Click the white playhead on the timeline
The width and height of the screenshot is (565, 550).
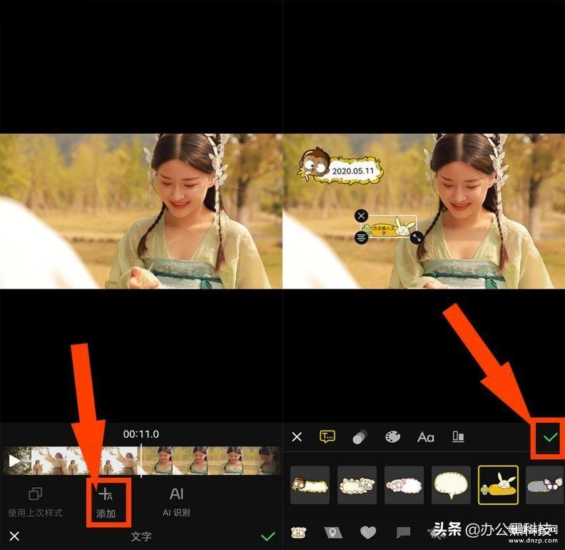(x=141, y=461)
